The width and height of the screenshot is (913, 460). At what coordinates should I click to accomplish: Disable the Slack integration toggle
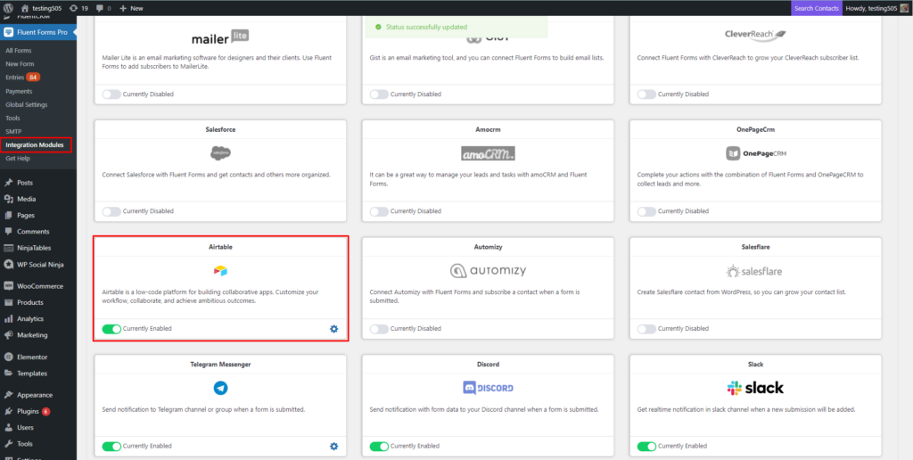point(646,446)
